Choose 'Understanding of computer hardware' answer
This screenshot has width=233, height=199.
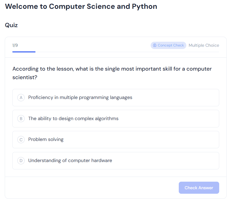coord(115,161)
